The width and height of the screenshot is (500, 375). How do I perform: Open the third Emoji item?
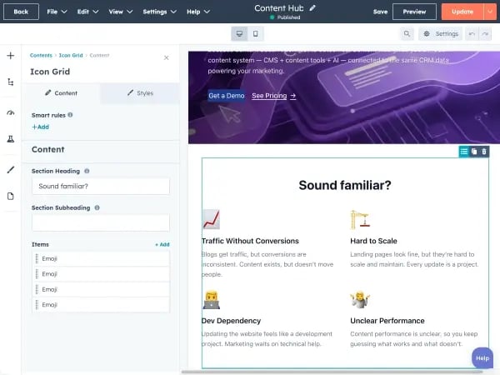pyautogui.click(x=101, y=289)
